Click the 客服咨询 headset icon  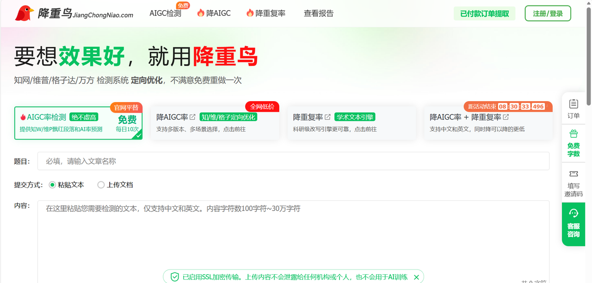tap(573, 213)
